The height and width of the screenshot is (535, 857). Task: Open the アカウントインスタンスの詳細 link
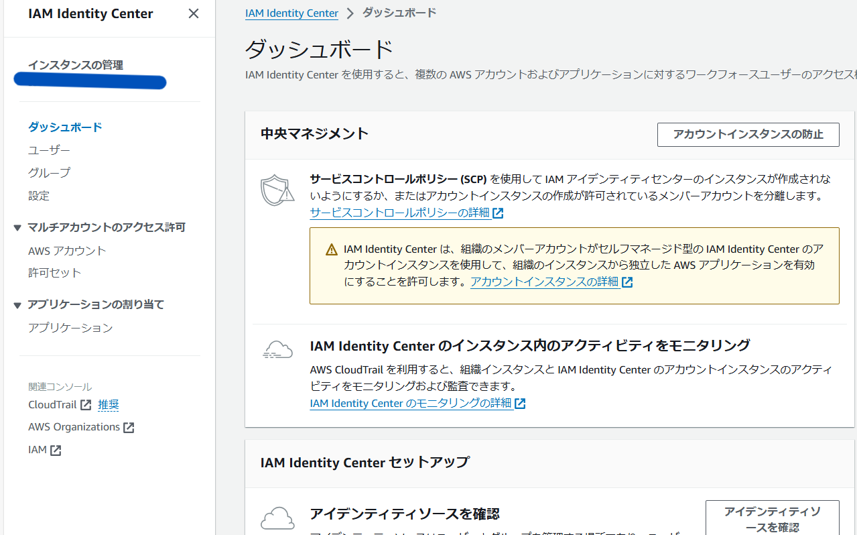[x=544, y=282]
